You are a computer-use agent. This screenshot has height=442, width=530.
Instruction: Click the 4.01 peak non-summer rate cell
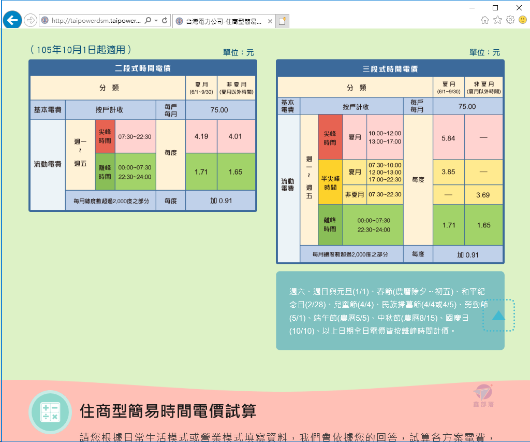pyautogui.click(x=235, y=136)
